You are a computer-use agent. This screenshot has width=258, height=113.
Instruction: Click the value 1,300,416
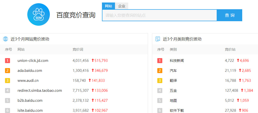click(81, 71)
